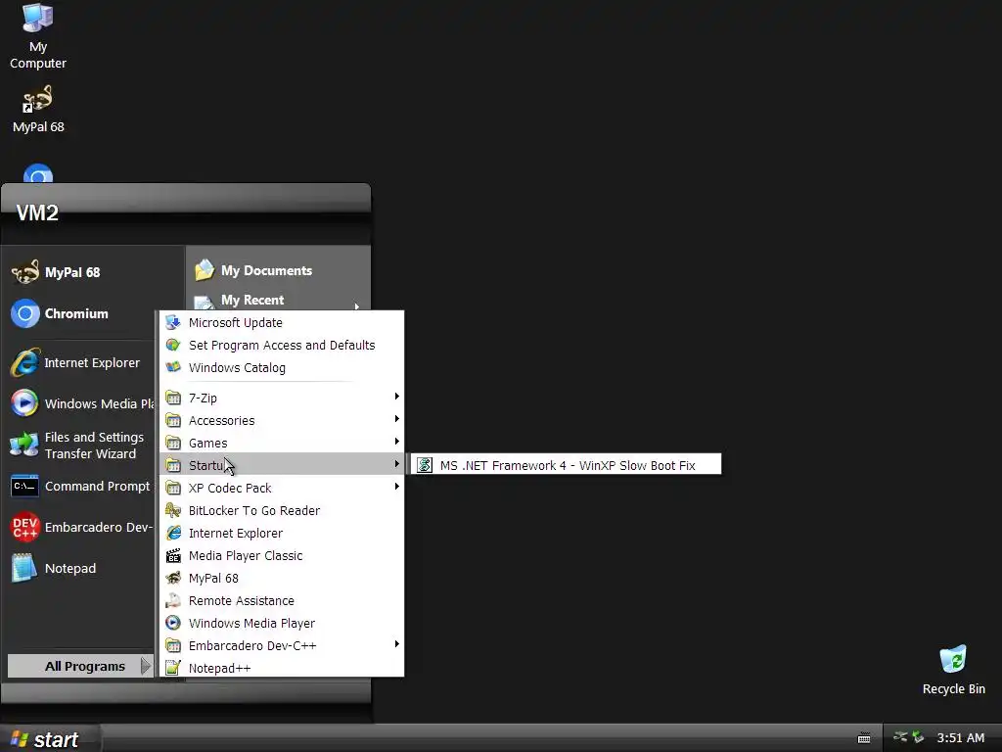
Task: Select the MyPal 68 desktop shortcut icon
Action: pyautogui.click(x=38, y=109)
